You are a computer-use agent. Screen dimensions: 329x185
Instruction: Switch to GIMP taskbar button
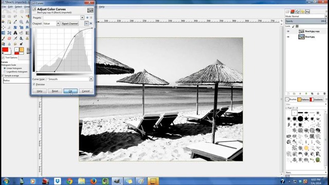point(117,181)
